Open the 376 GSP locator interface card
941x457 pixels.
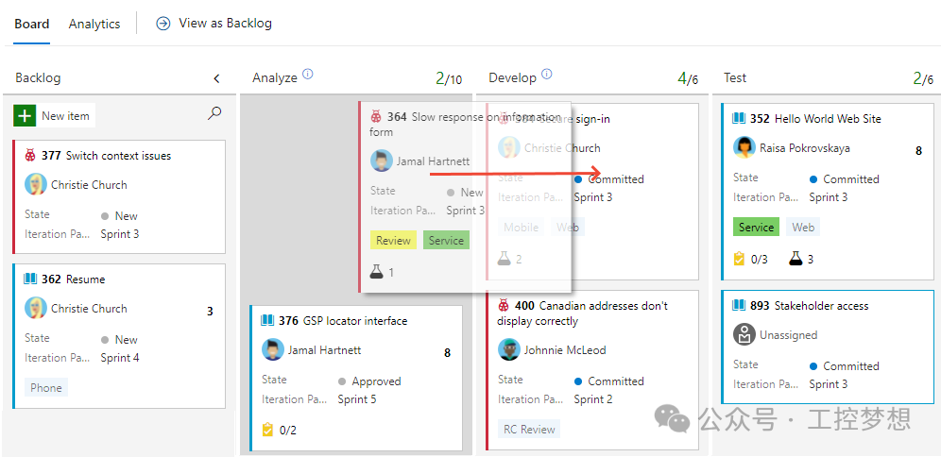pyautogui.click(x=343, y=321)
